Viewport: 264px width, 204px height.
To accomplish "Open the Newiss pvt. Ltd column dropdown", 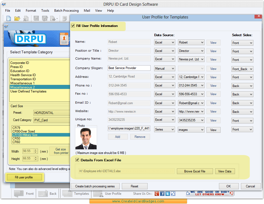I will pos(191,59).
